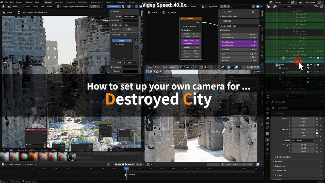This screenshot has width=325, height=183.
Task: Play the animation forward
Action: (126, 164)
